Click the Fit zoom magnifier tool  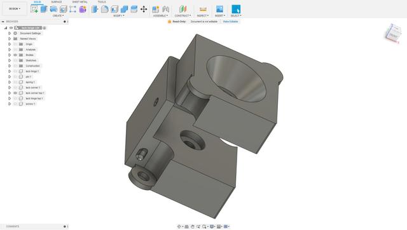coord(205,227)
